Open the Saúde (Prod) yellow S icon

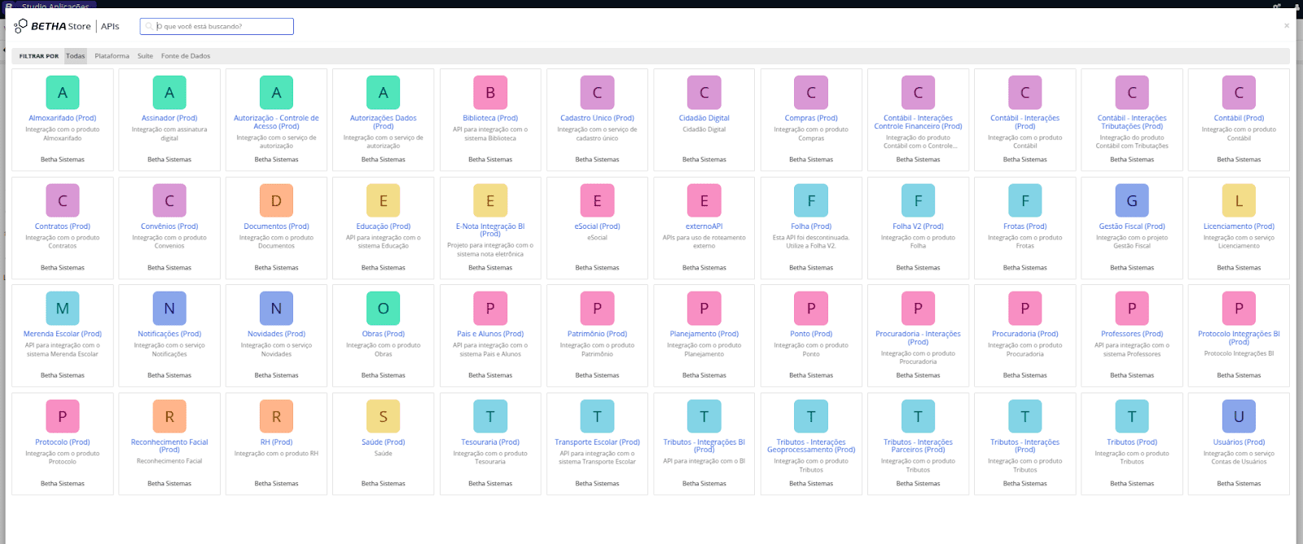click(383, 417)
